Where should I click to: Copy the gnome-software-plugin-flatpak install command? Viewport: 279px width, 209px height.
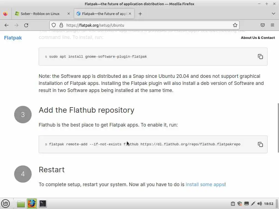(x=260, y=57)
